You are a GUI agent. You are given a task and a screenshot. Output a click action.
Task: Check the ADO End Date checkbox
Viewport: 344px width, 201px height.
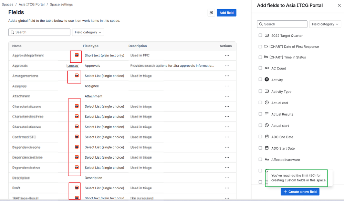260,137
